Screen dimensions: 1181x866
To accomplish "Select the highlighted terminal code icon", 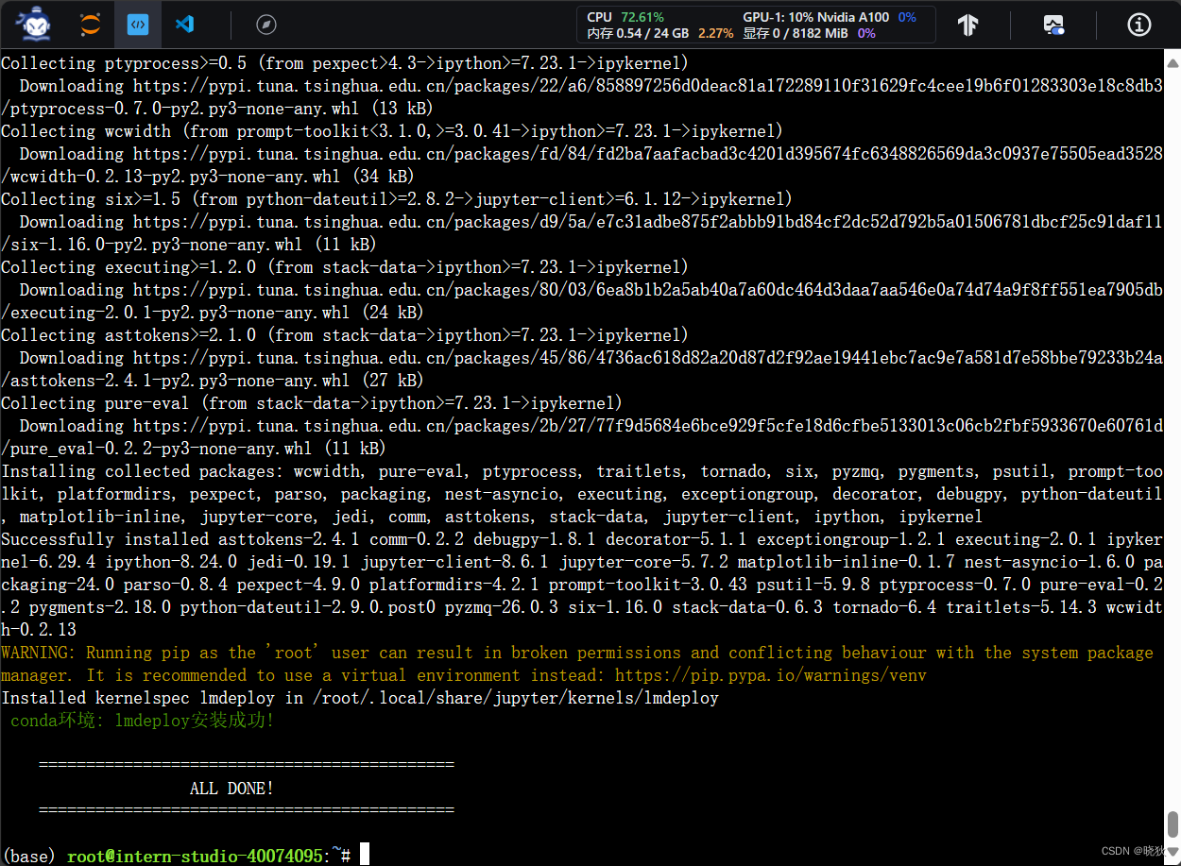I will point(138,24).
